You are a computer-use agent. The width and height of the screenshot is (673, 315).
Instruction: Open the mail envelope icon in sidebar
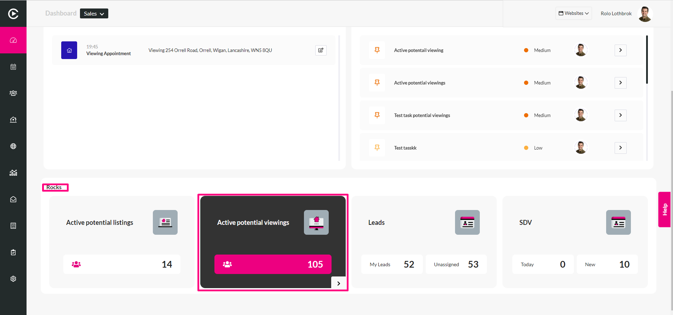[x=13, y=199]
